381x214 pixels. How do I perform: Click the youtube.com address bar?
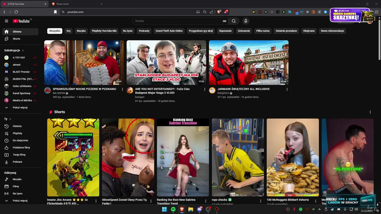point(128,12)
